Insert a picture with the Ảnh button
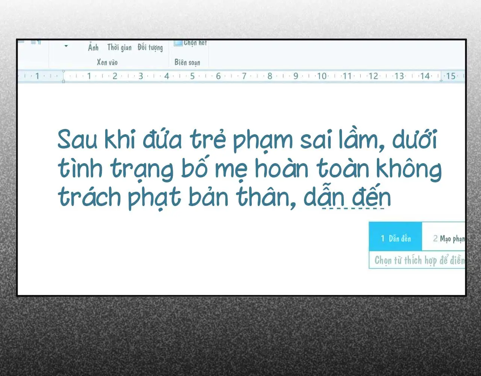This screenshot has width=481, height=376. 93,47
